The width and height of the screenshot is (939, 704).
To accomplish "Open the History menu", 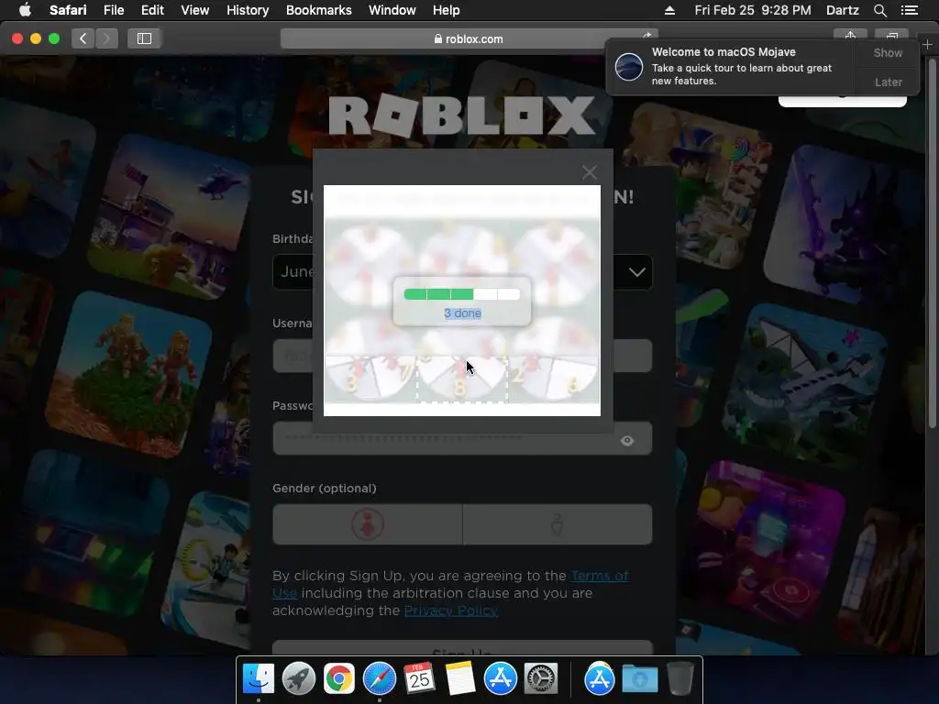I will pyautogui.click(x=248, y=10).
